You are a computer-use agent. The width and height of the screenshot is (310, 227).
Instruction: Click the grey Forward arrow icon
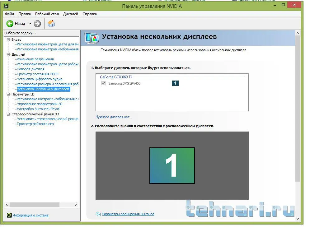(x=37, y=24)
